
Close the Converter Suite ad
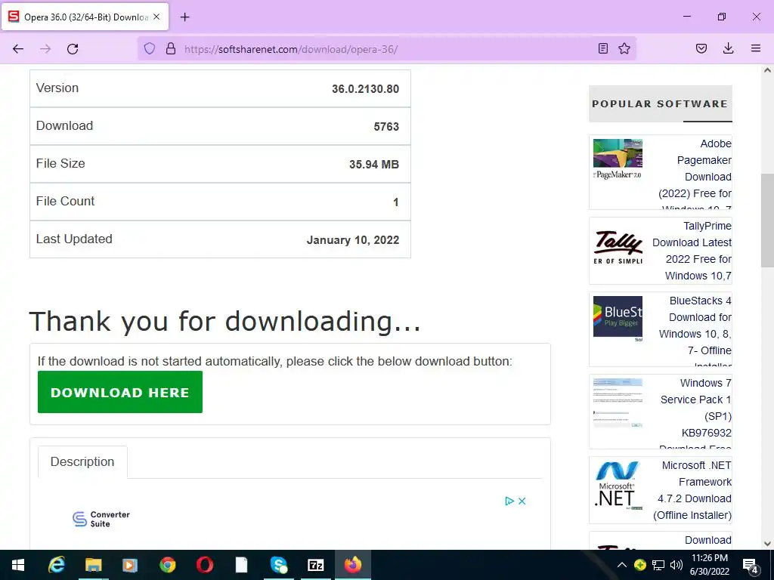coord(522,501)
